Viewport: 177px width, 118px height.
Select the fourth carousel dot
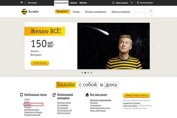[x=91, y=73]
